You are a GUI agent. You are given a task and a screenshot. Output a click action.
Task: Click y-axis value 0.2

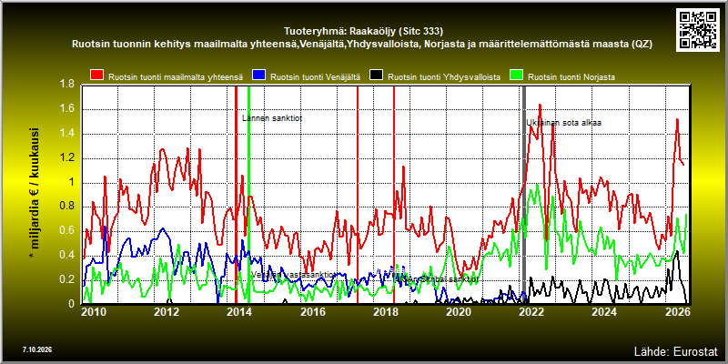click(x=67, y=279)
